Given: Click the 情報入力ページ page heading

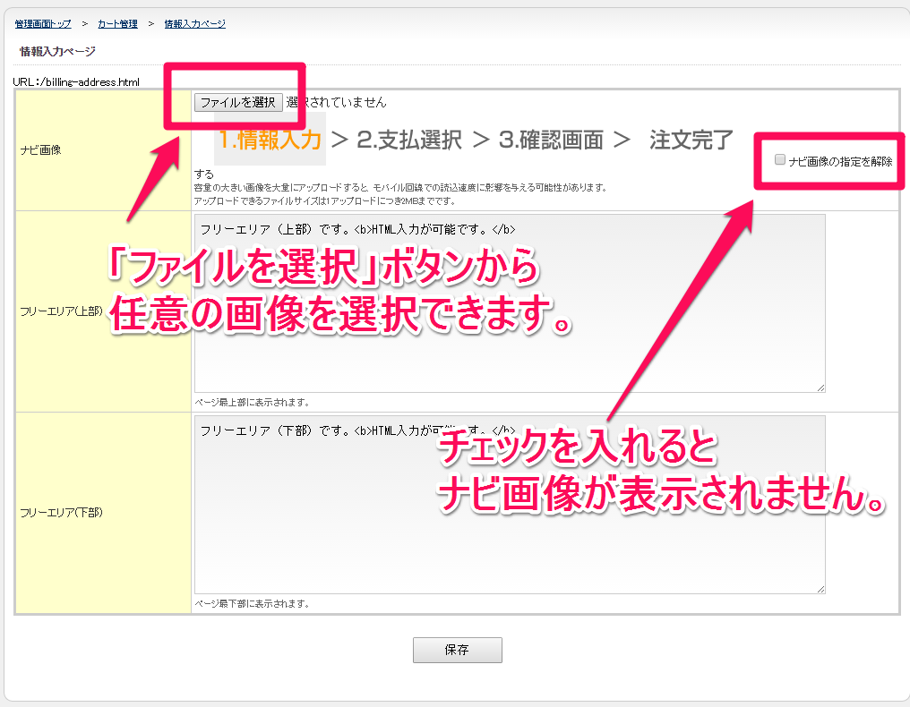Looking at the screenshot, I should pyautogui.click(x=57, y=52).
